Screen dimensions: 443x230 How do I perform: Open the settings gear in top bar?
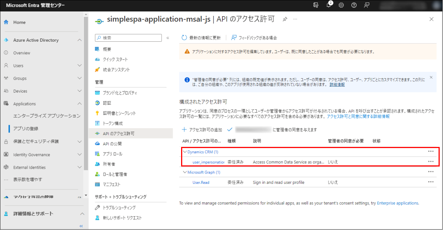click(x=342, y=5)
